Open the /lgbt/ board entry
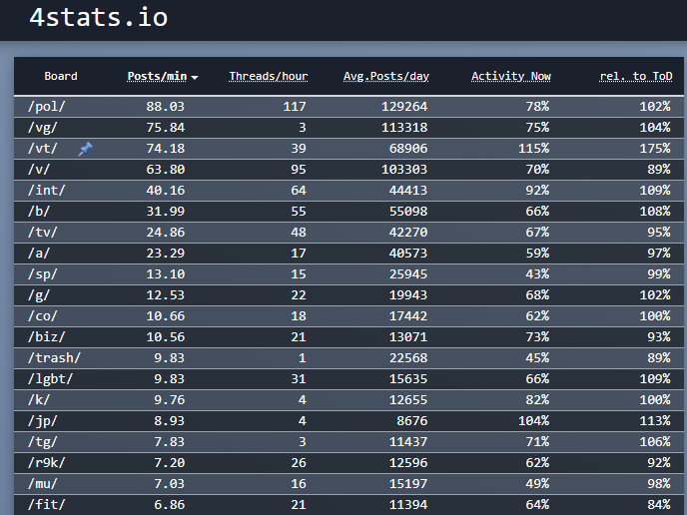687x515 pixels. (x=49, y=379)
